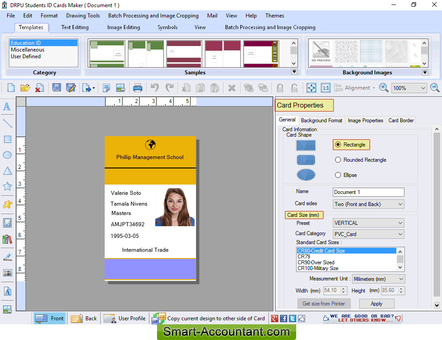Click the Fit to window icon
The width and height of the screenshot is (442, 340).
coord(311,88)
